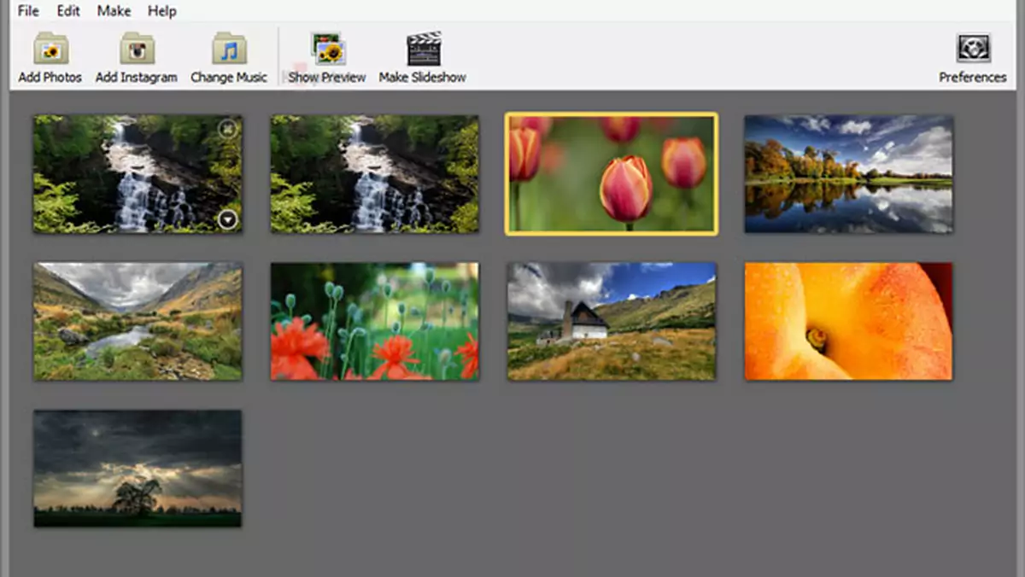Screen dimensions: 1025x577
Task: Select the tulip photo thumbnail
Action: click(x=612, y=173)
